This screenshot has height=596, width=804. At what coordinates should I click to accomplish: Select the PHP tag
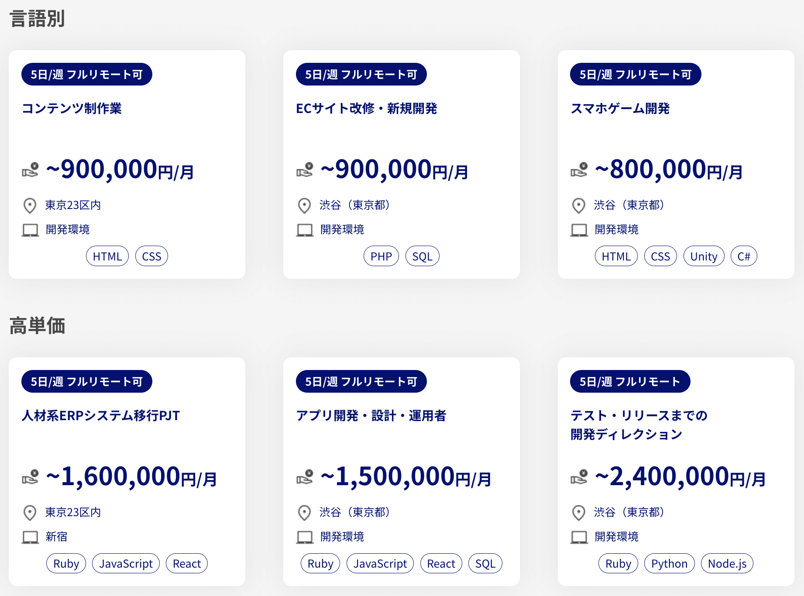pos(381,256)
